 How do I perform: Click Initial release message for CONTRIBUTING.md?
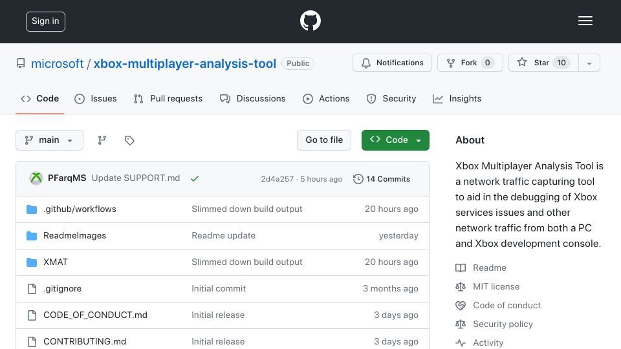pos(218,341)
